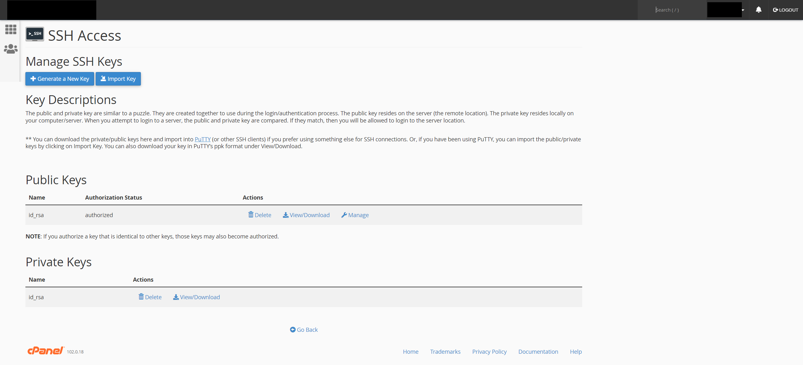Delete the id_rsa private key
Viewport: 803px width, 365px height.
click(x=150, y=297)
